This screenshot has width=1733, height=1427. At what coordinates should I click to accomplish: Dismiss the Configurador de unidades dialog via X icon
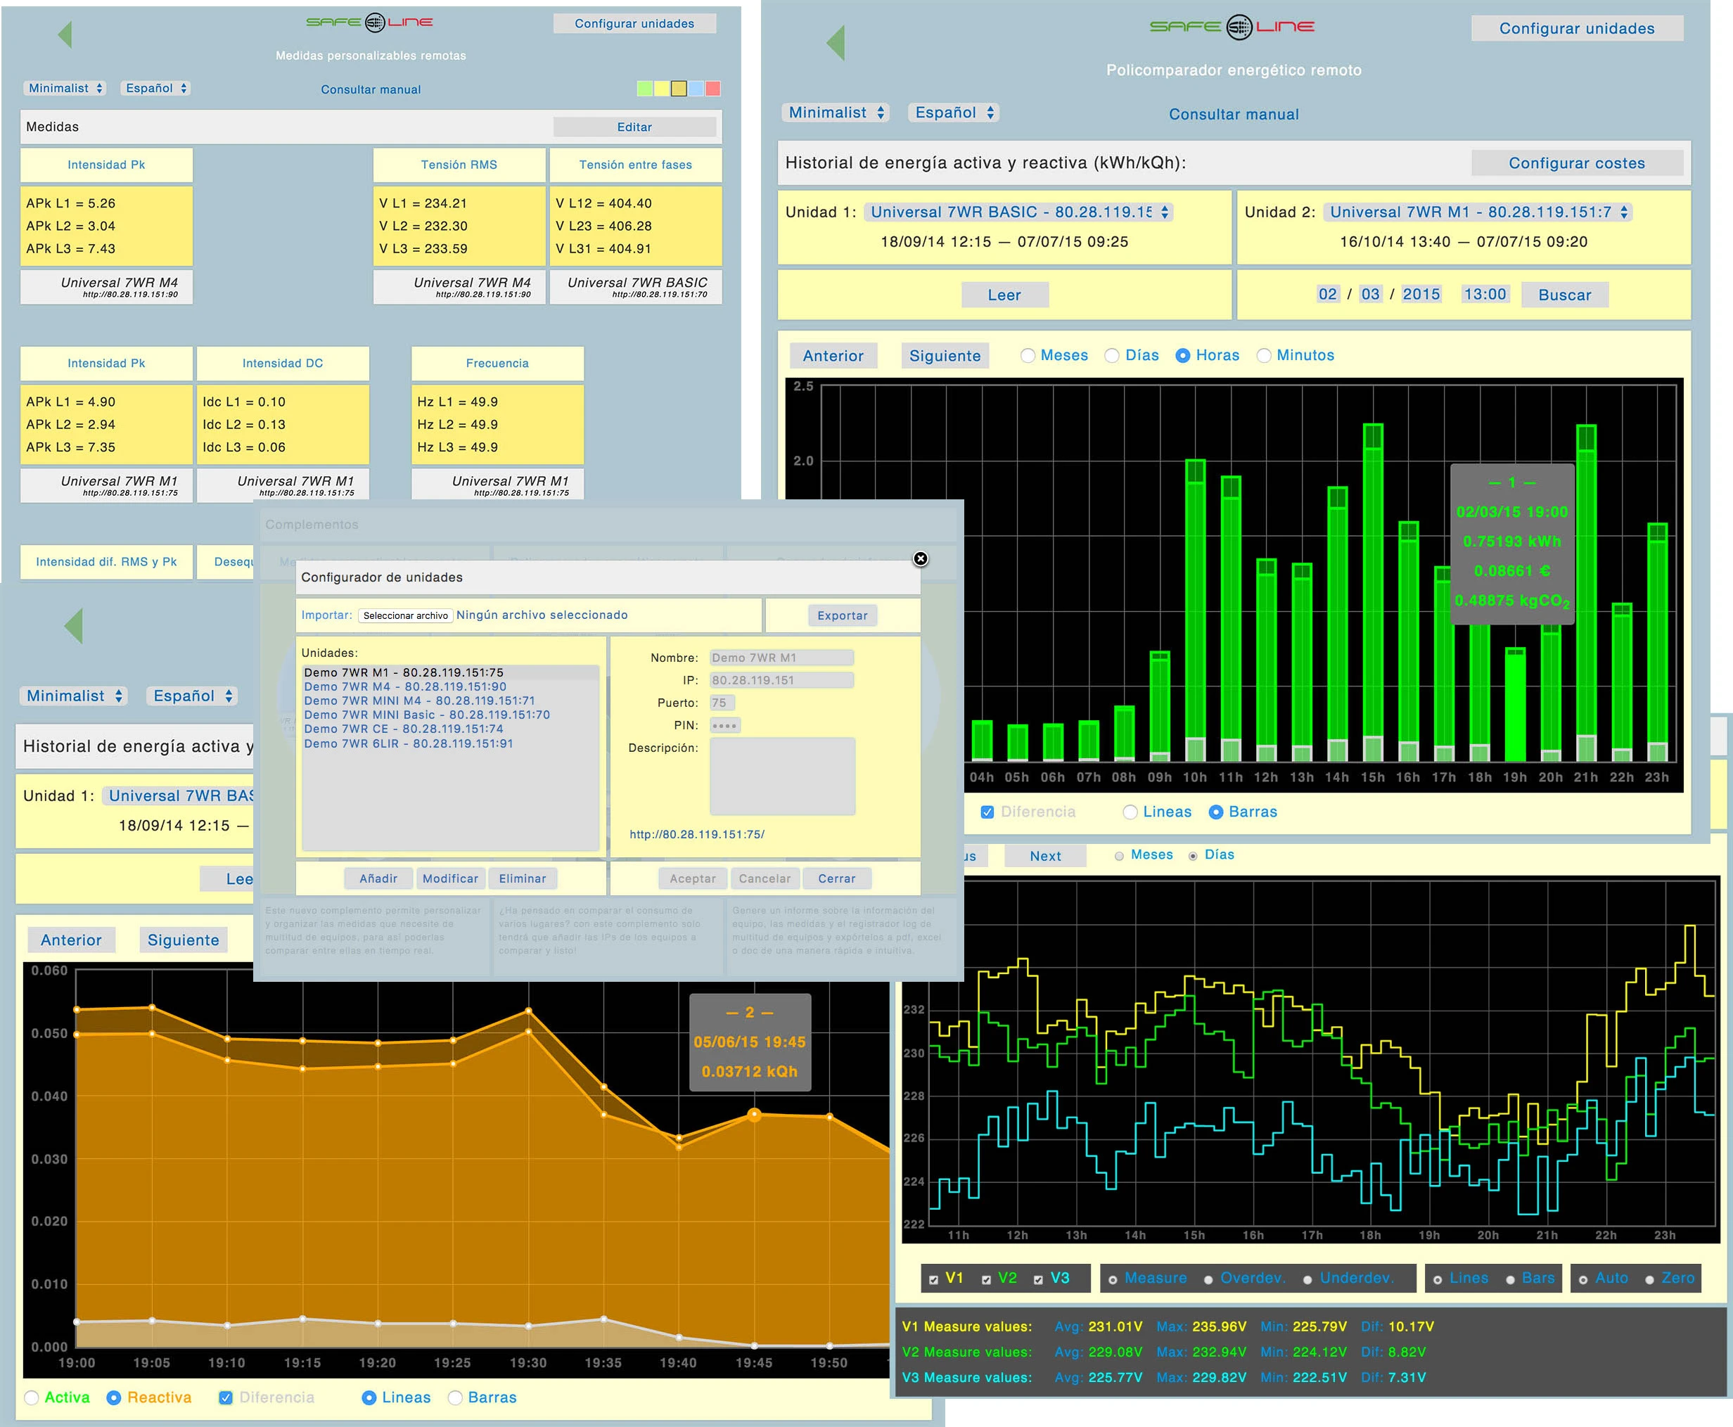[920, 559]
